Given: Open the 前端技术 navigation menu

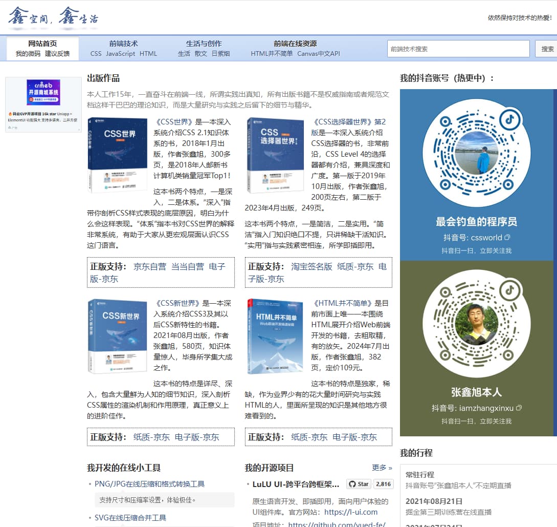Looking at the screenshot, I should tap(123, 44).
